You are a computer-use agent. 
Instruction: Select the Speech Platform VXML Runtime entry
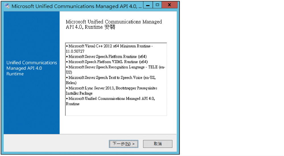coord(107,62)
